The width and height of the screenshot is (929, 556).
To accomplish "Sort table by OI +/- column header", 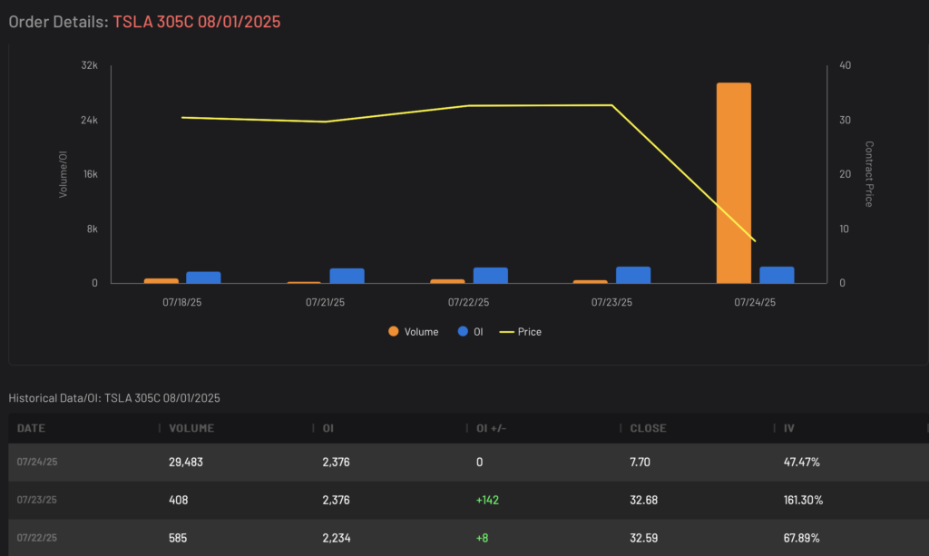I will pos(491,428).
